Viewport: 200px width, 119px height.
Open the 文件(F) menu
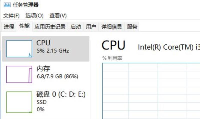pyautogui.click(x=11, y=16)
